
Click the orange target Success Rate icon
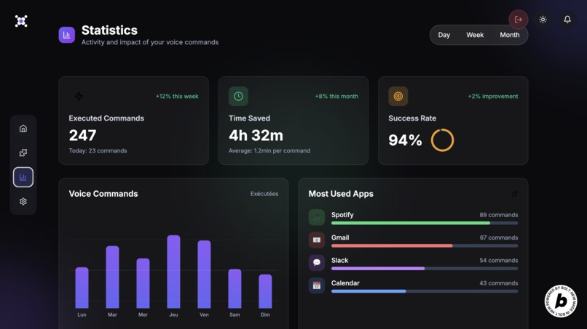click(x=398, y=97)
